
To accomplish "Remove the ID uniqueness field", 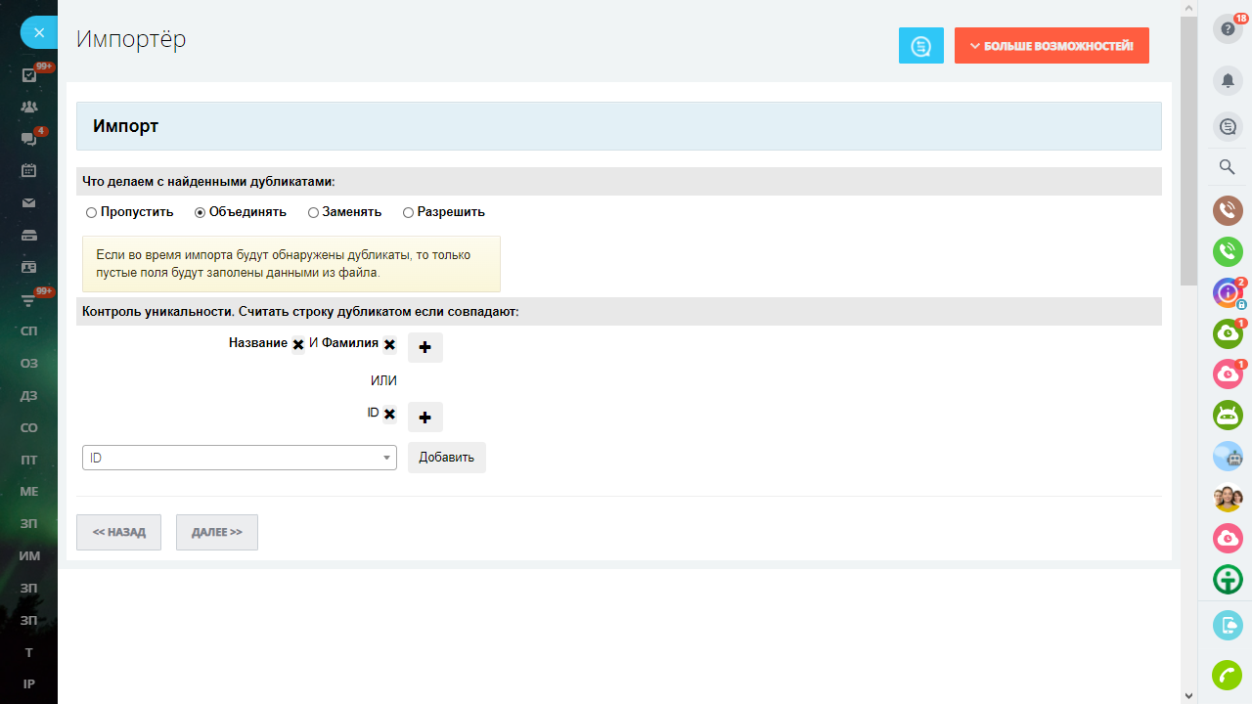I will 389,414.
